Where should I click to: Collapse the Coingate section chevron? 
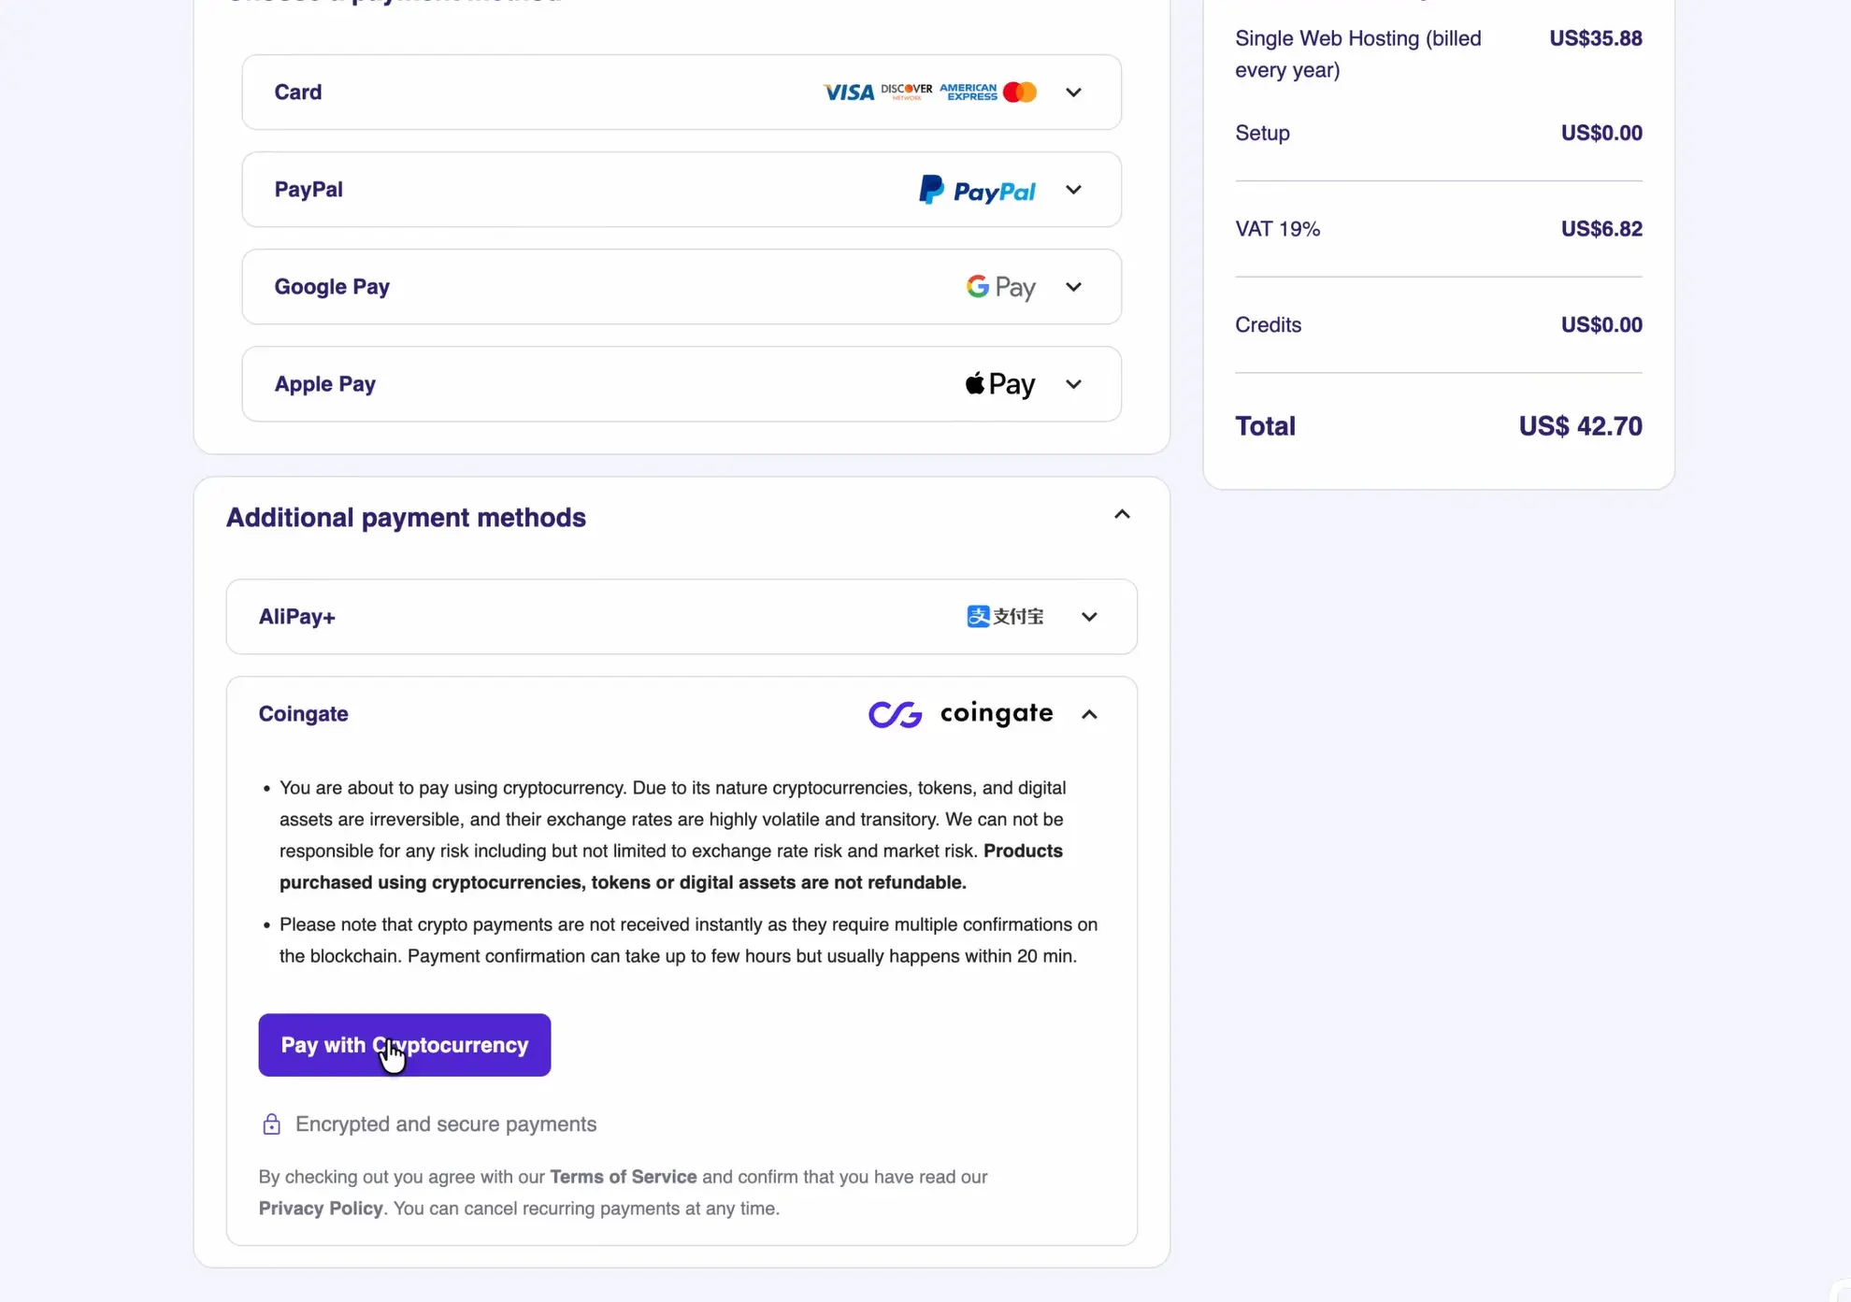[x=1089, y=714]
